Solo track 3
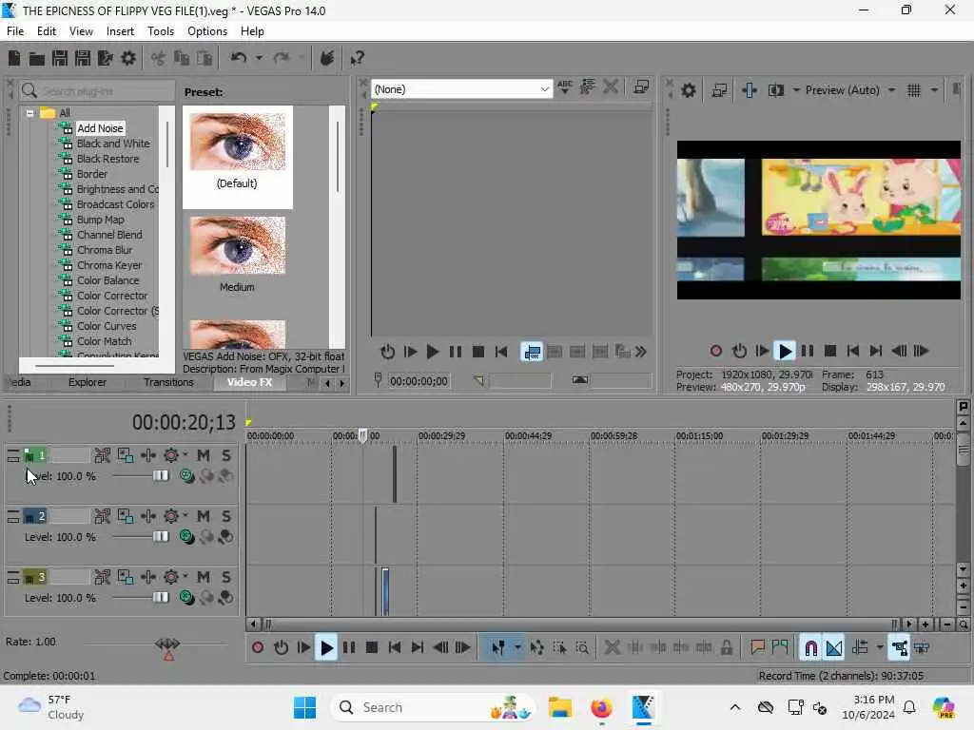Image resolution: width=974 pixels, height=730 pixels. pyautogui.click(x=226, y=577)
